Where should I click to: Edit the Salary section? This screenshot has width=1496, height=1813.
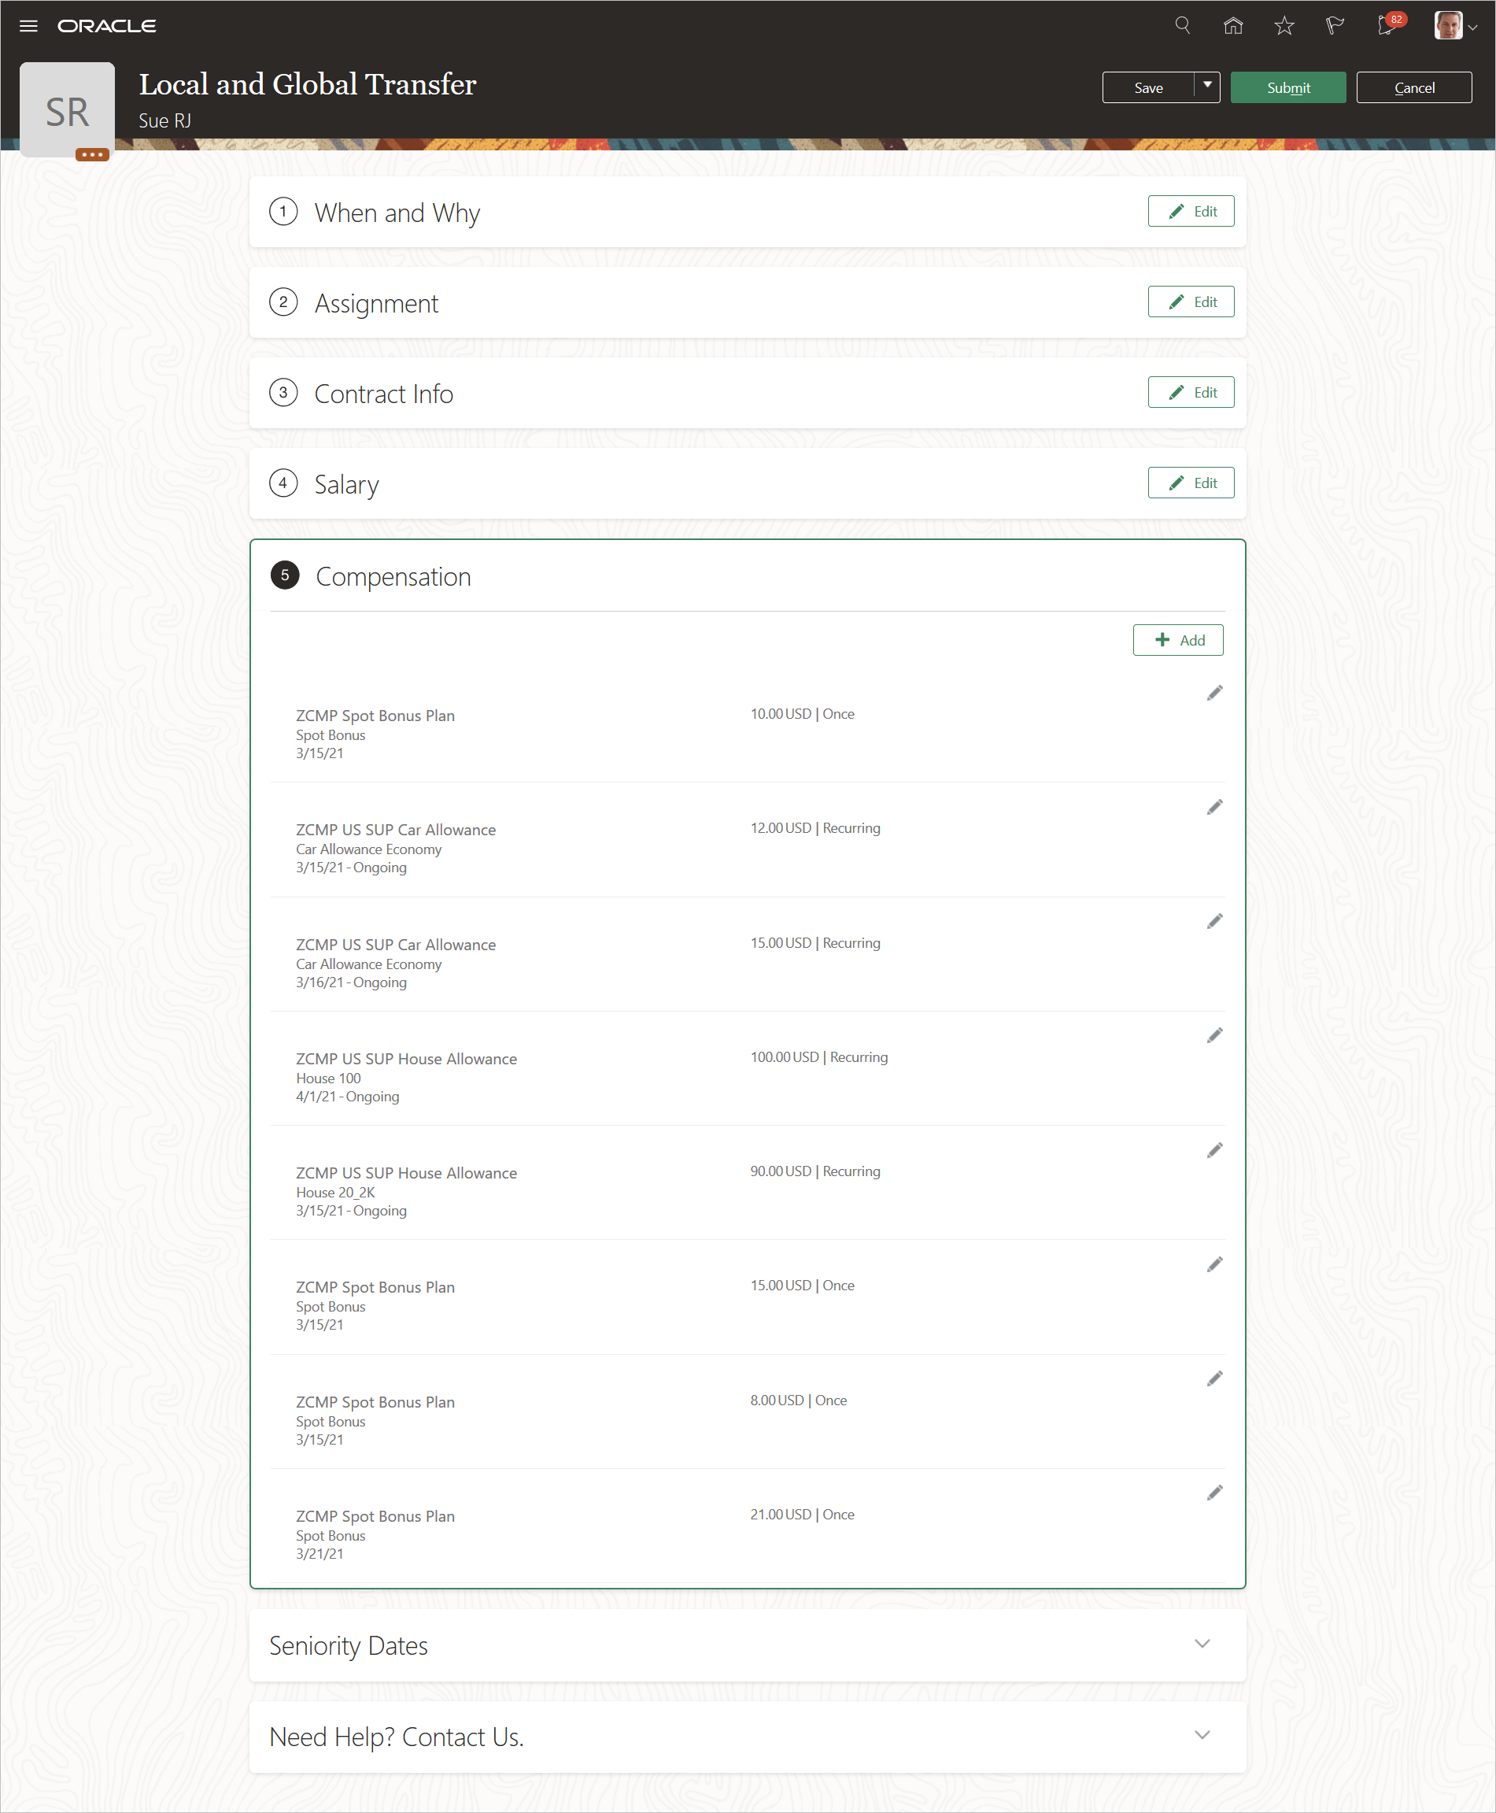coord(1190,483)
